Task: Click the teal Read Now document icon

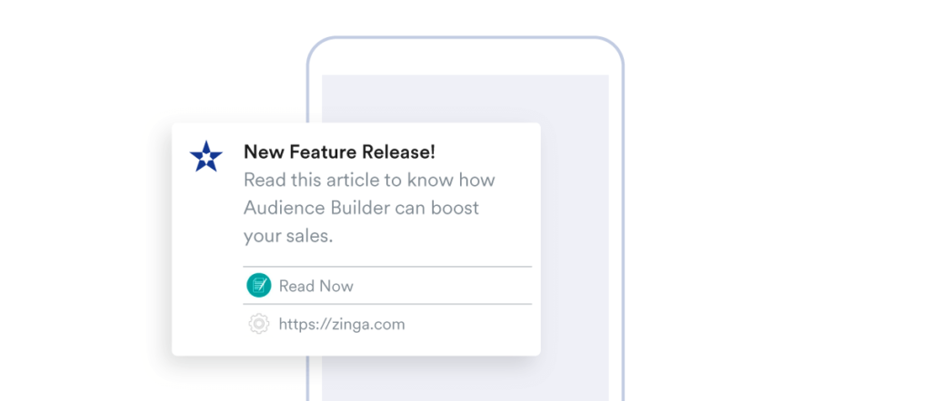Action: click(259, 286)
